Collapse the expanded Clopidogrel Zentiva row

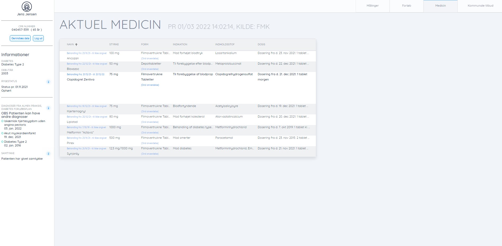coord(81,79)
